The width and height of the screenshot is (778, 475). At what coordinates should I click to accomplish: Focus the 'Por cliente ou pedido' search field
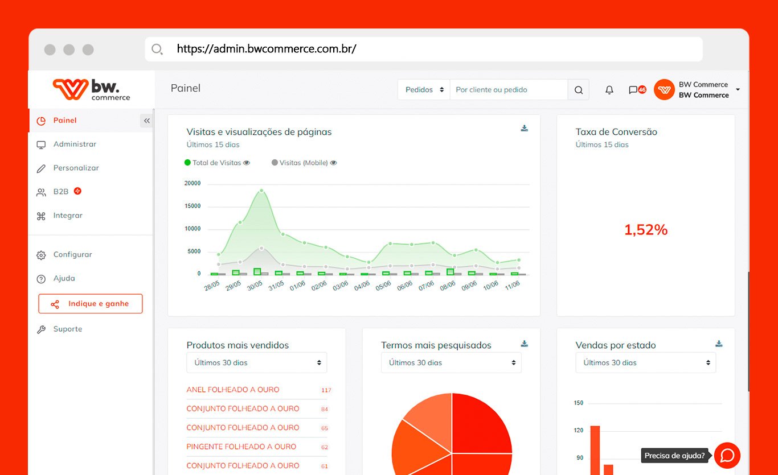[509, 90]
